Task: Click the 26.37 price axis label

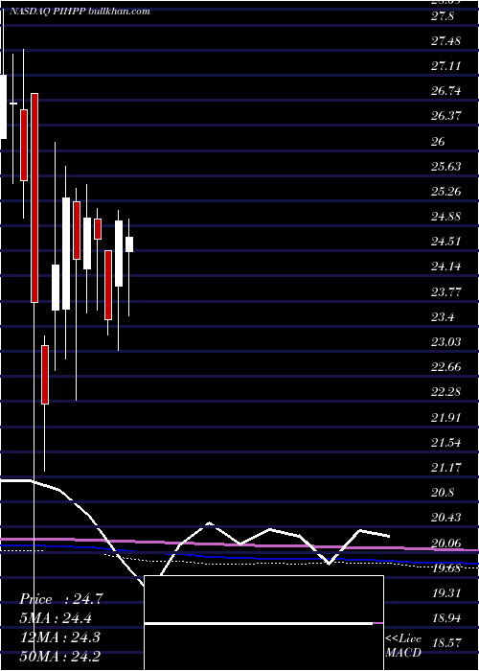Action: [445, 116]
